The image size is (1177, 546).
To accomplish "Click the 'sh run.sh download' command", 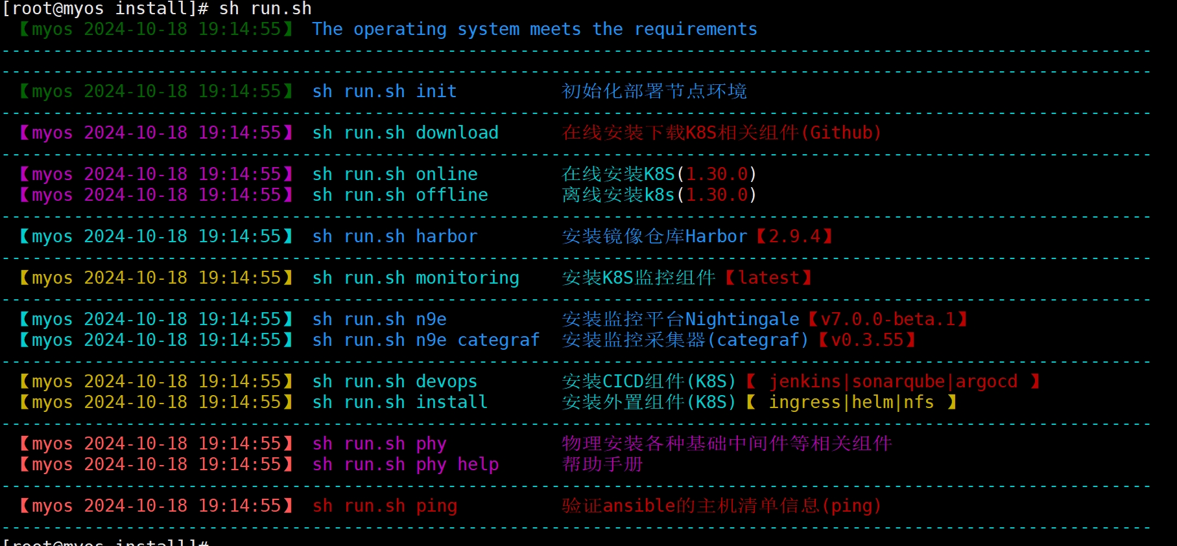I will pyautogui.click(x=405, y=133).
